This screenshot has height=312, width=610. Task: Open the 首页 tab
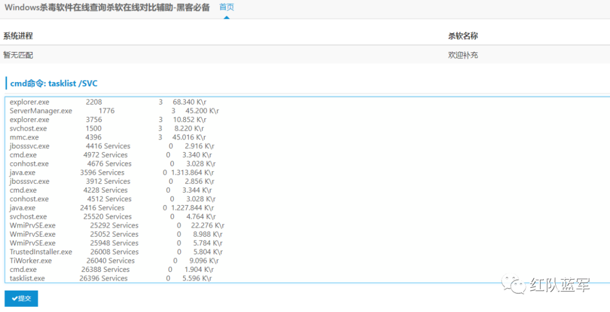point(226,7)
